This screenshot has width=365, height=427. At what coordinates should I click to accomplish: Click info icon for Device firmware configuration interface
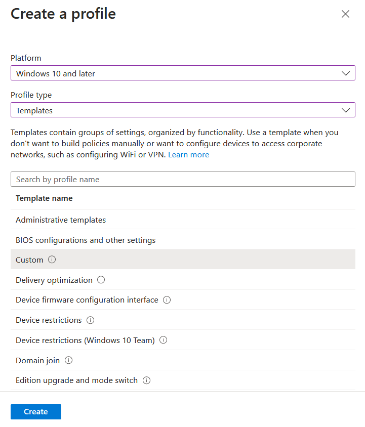click(x=167, y=300)
